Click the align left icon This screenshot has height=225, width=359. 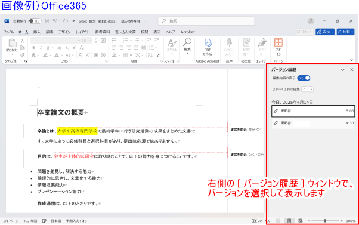[114, 48]
